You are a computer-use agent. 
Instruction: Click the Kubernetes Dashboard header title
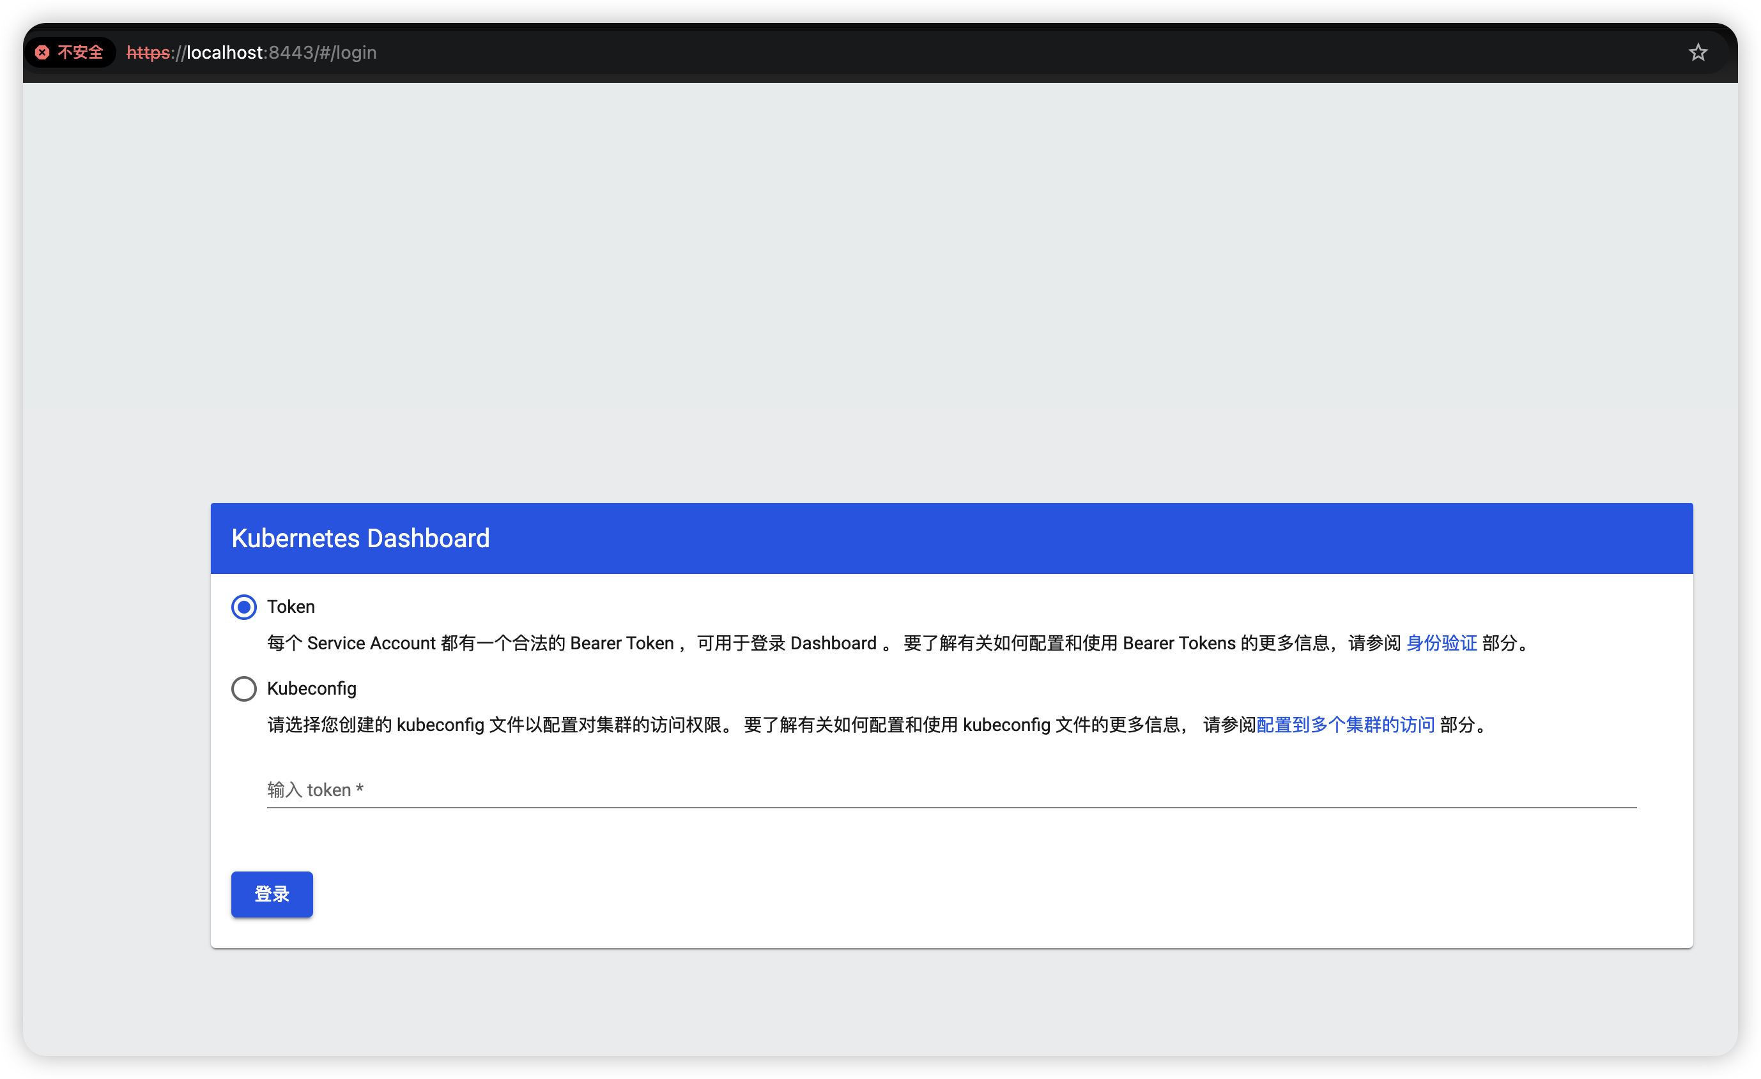[x=360, y=538]
